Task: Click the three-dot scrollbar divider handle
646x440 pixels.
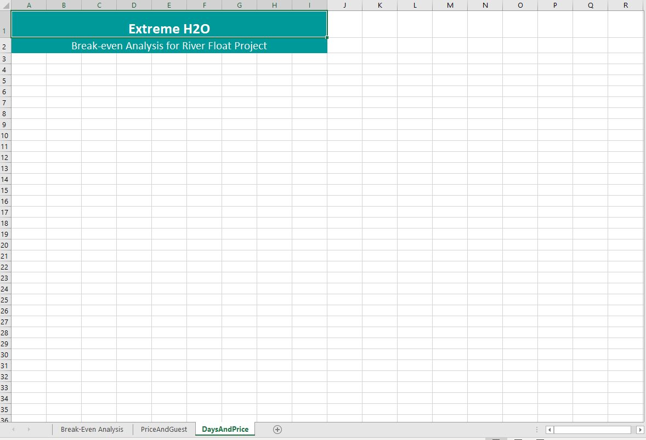Action: [x=536, y=430]
